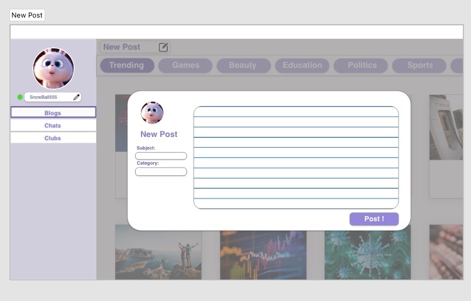Screen dimensions: 471x301
Task: Click the pencil icon beside SnowBall555
Action: (77, 97)
